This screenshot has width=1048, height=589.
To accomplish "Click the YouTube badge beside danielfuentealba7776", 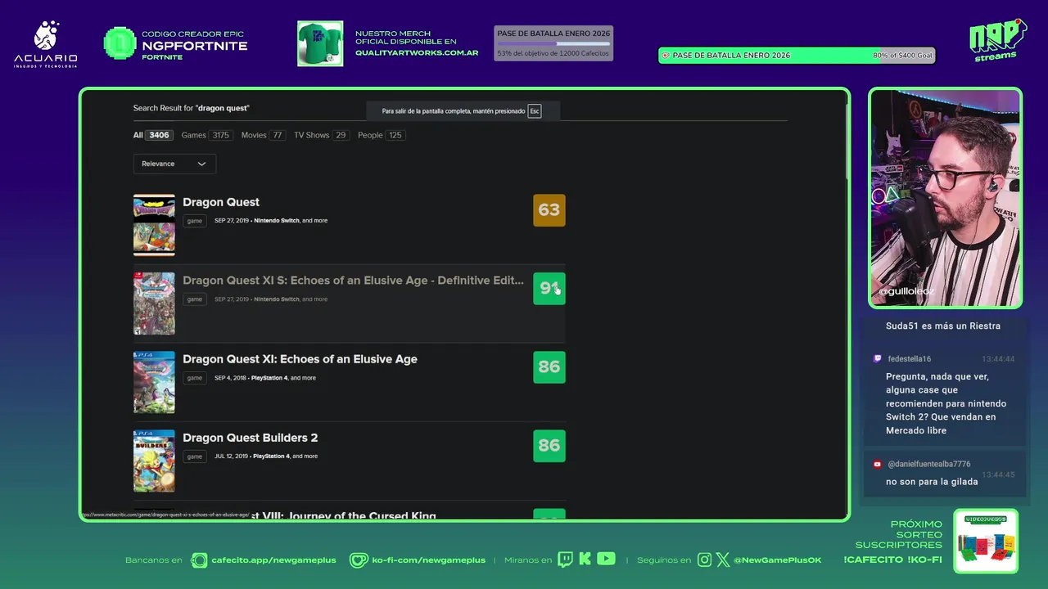I will click(878, 464).
